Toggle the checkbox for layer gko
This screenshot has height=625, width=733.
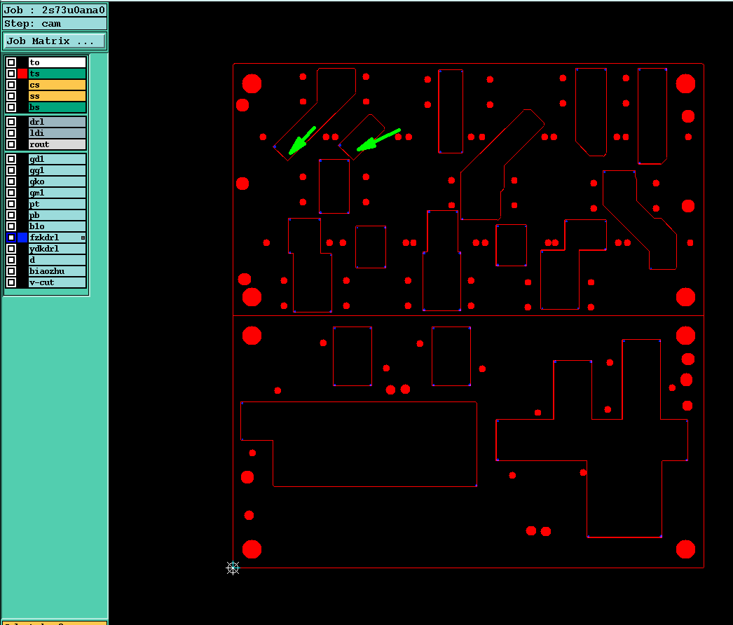point(11,181)
